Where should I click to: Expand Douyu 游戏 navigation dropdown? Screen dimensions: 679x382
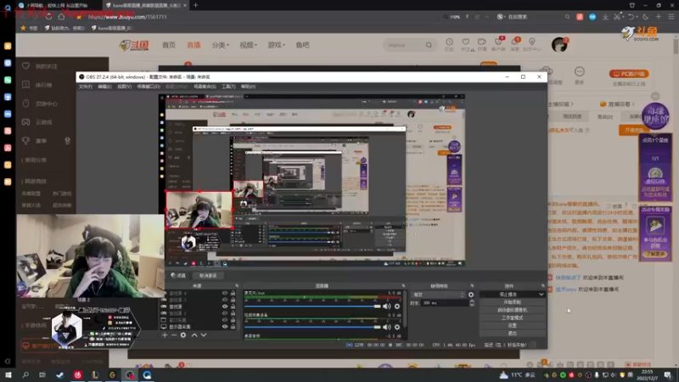coord(277,45)
